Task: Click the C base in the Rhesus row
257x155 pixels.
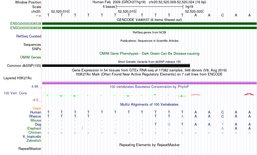Action: pos(222,116)
